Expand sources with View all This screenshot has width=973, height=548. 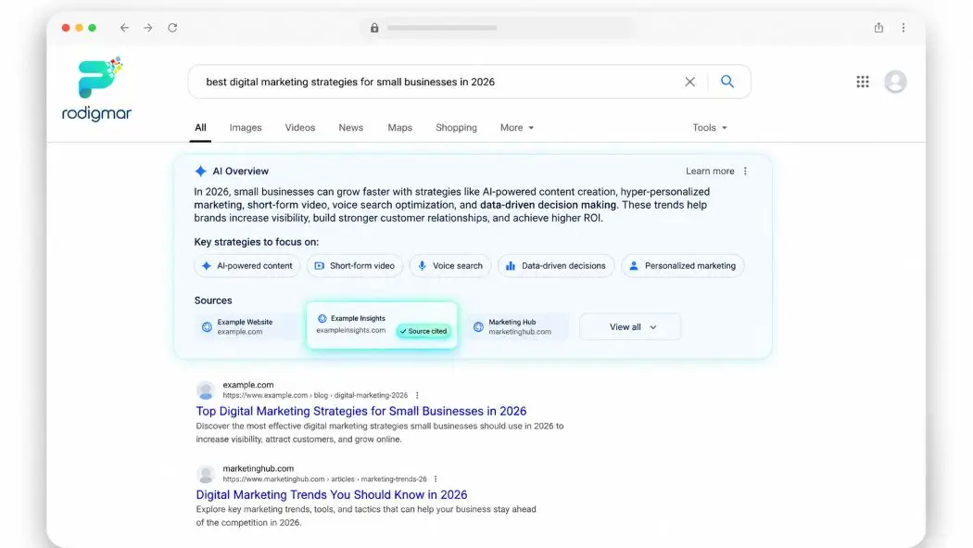tap(630, 327)
